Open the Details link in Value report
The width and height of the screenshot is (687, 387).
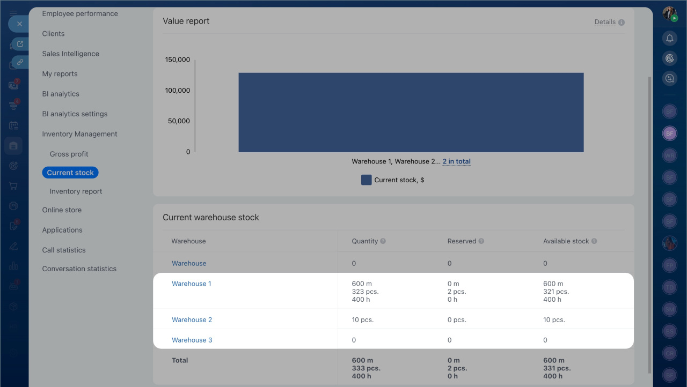(x=605, y=22)
